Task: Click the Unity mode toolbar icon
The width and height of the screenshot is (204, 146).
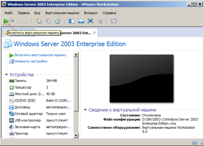Action: click(100, 21)
